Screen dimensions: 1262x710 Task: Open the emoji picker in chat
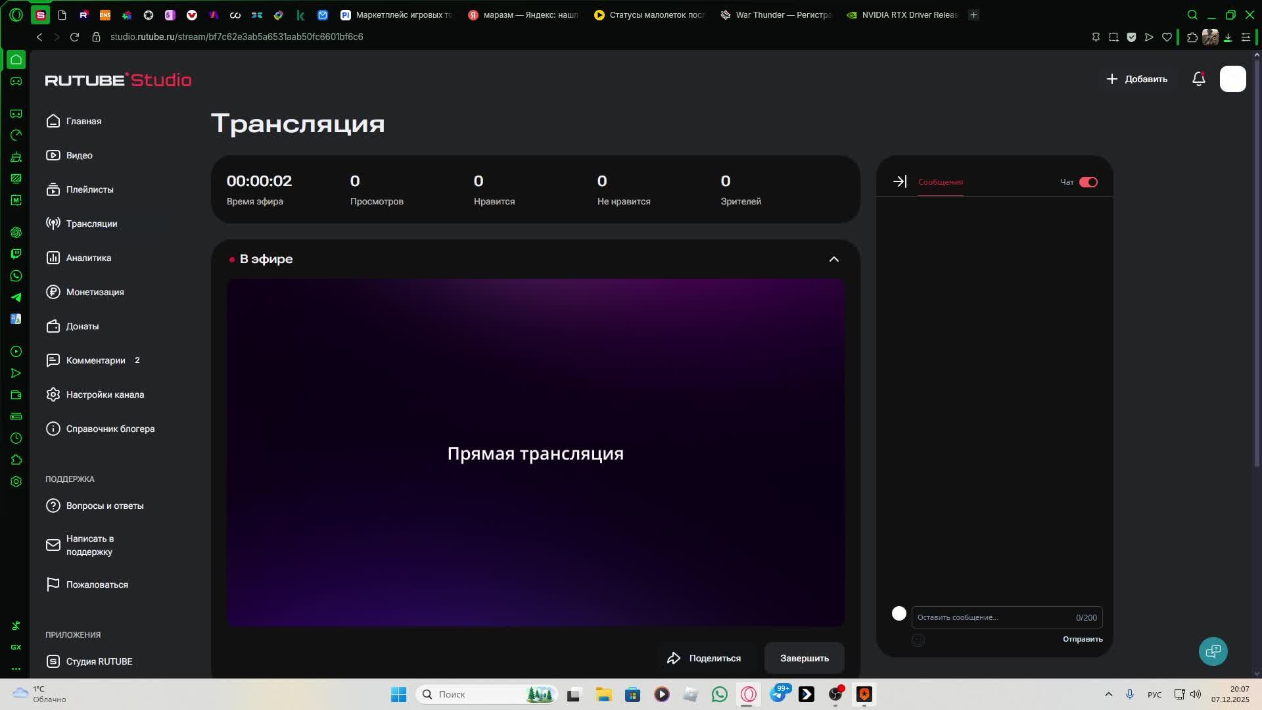point(918,640)
